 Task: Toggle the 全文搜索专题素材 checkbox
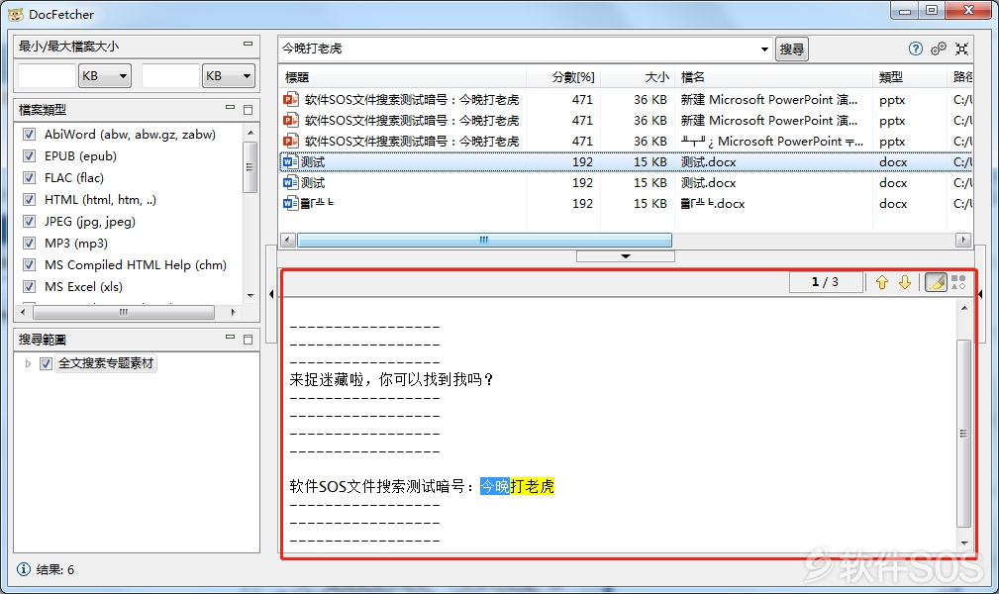pos(46,363)
